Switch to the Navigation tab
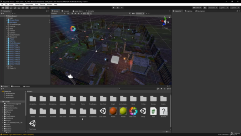 click(200, 11)
